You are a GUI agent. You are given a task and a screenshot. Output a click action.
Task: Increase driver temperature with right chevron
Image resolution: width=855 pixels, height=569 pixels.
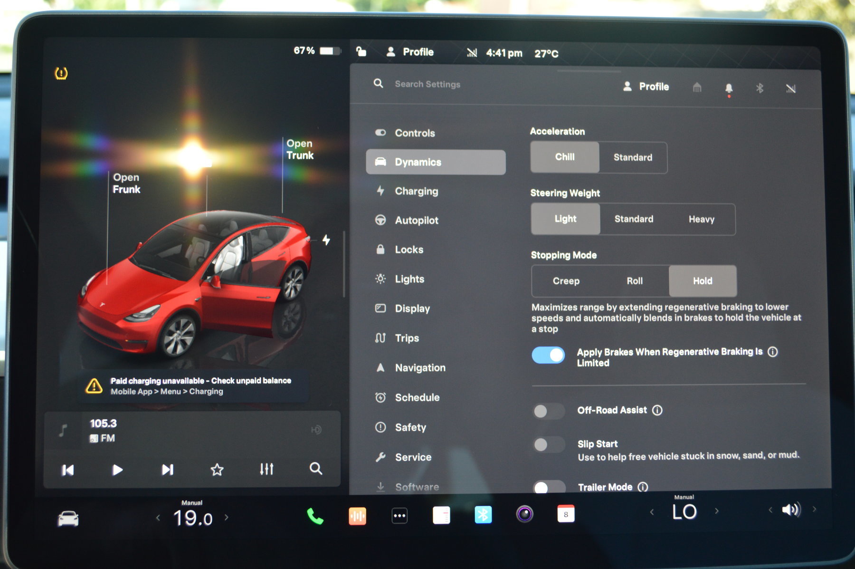[x=227, y=517]
